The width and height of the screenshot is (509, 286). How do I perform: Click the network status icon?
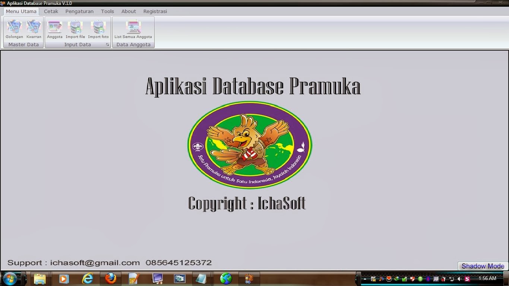coord(452,279)
